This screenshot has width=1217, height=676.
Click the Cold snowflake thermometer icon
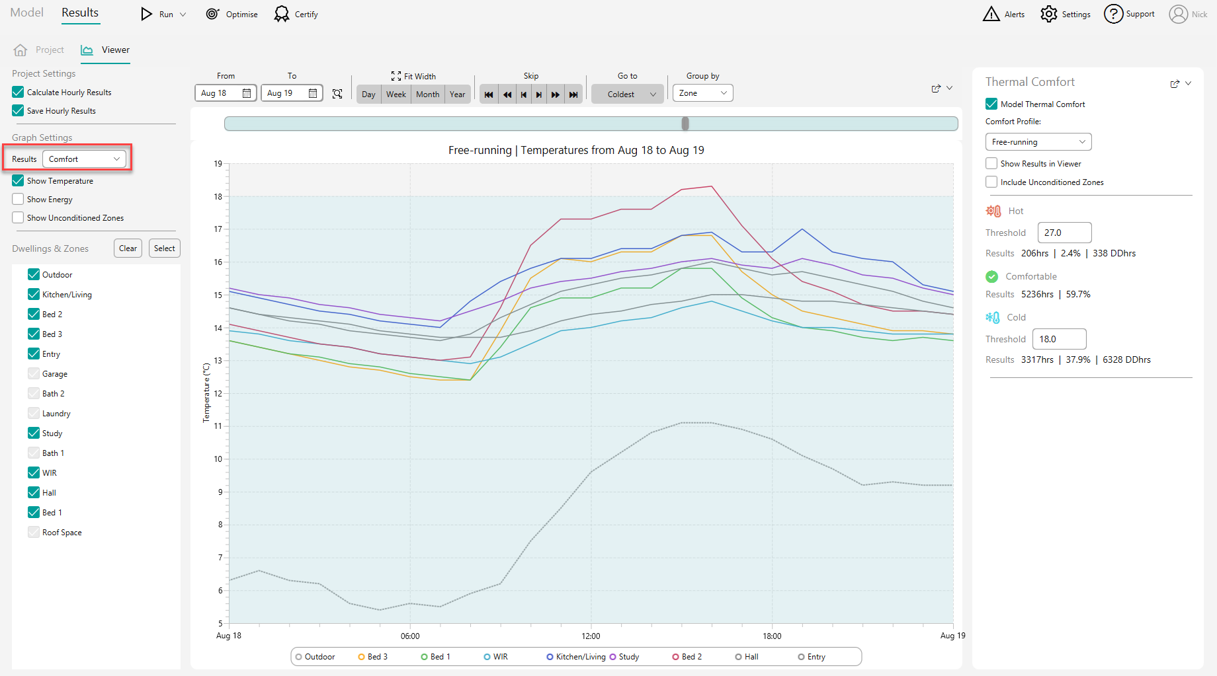tap(993, 317)
